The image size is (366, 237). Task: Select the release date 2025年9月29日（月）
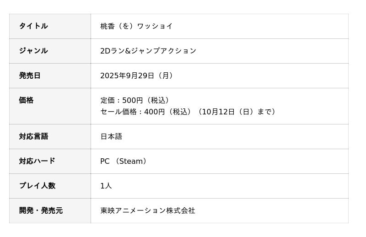tap(138, 75)
